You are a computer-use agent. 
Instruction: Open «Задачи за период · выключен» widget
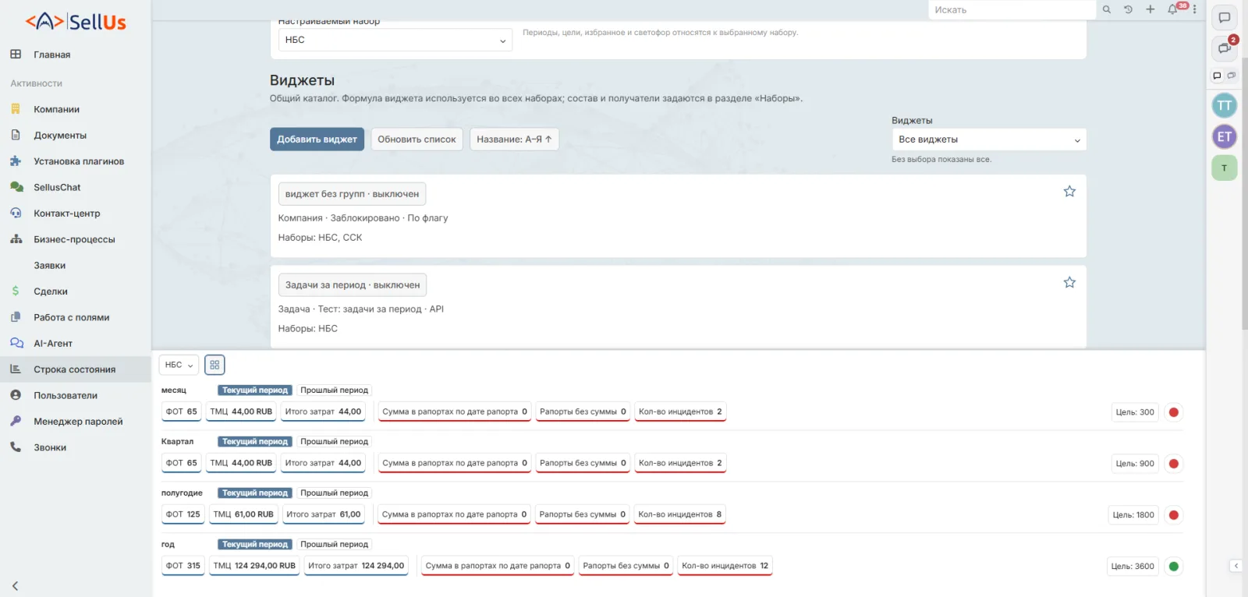pos(353,285)
